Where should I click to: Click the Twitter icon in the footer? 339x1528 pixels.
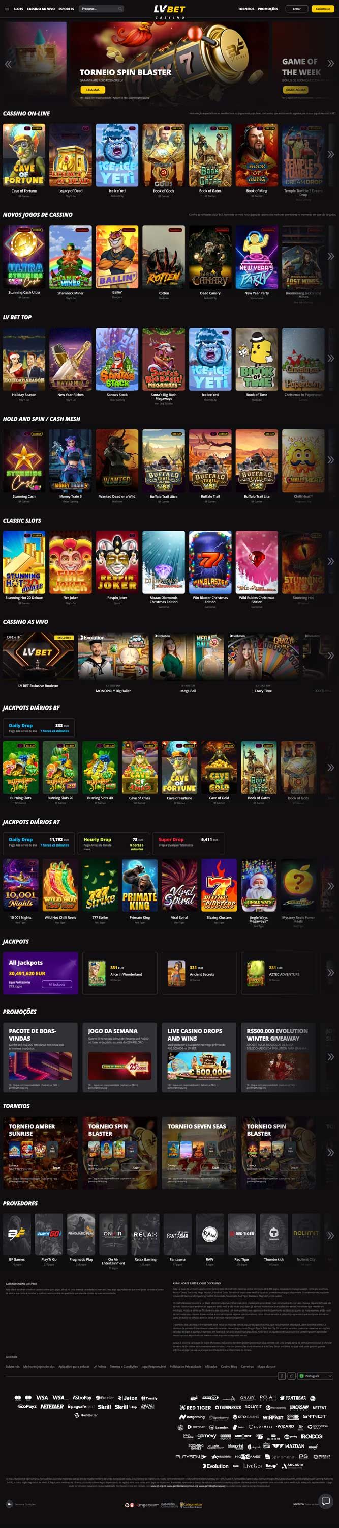tap(291, 1376)
